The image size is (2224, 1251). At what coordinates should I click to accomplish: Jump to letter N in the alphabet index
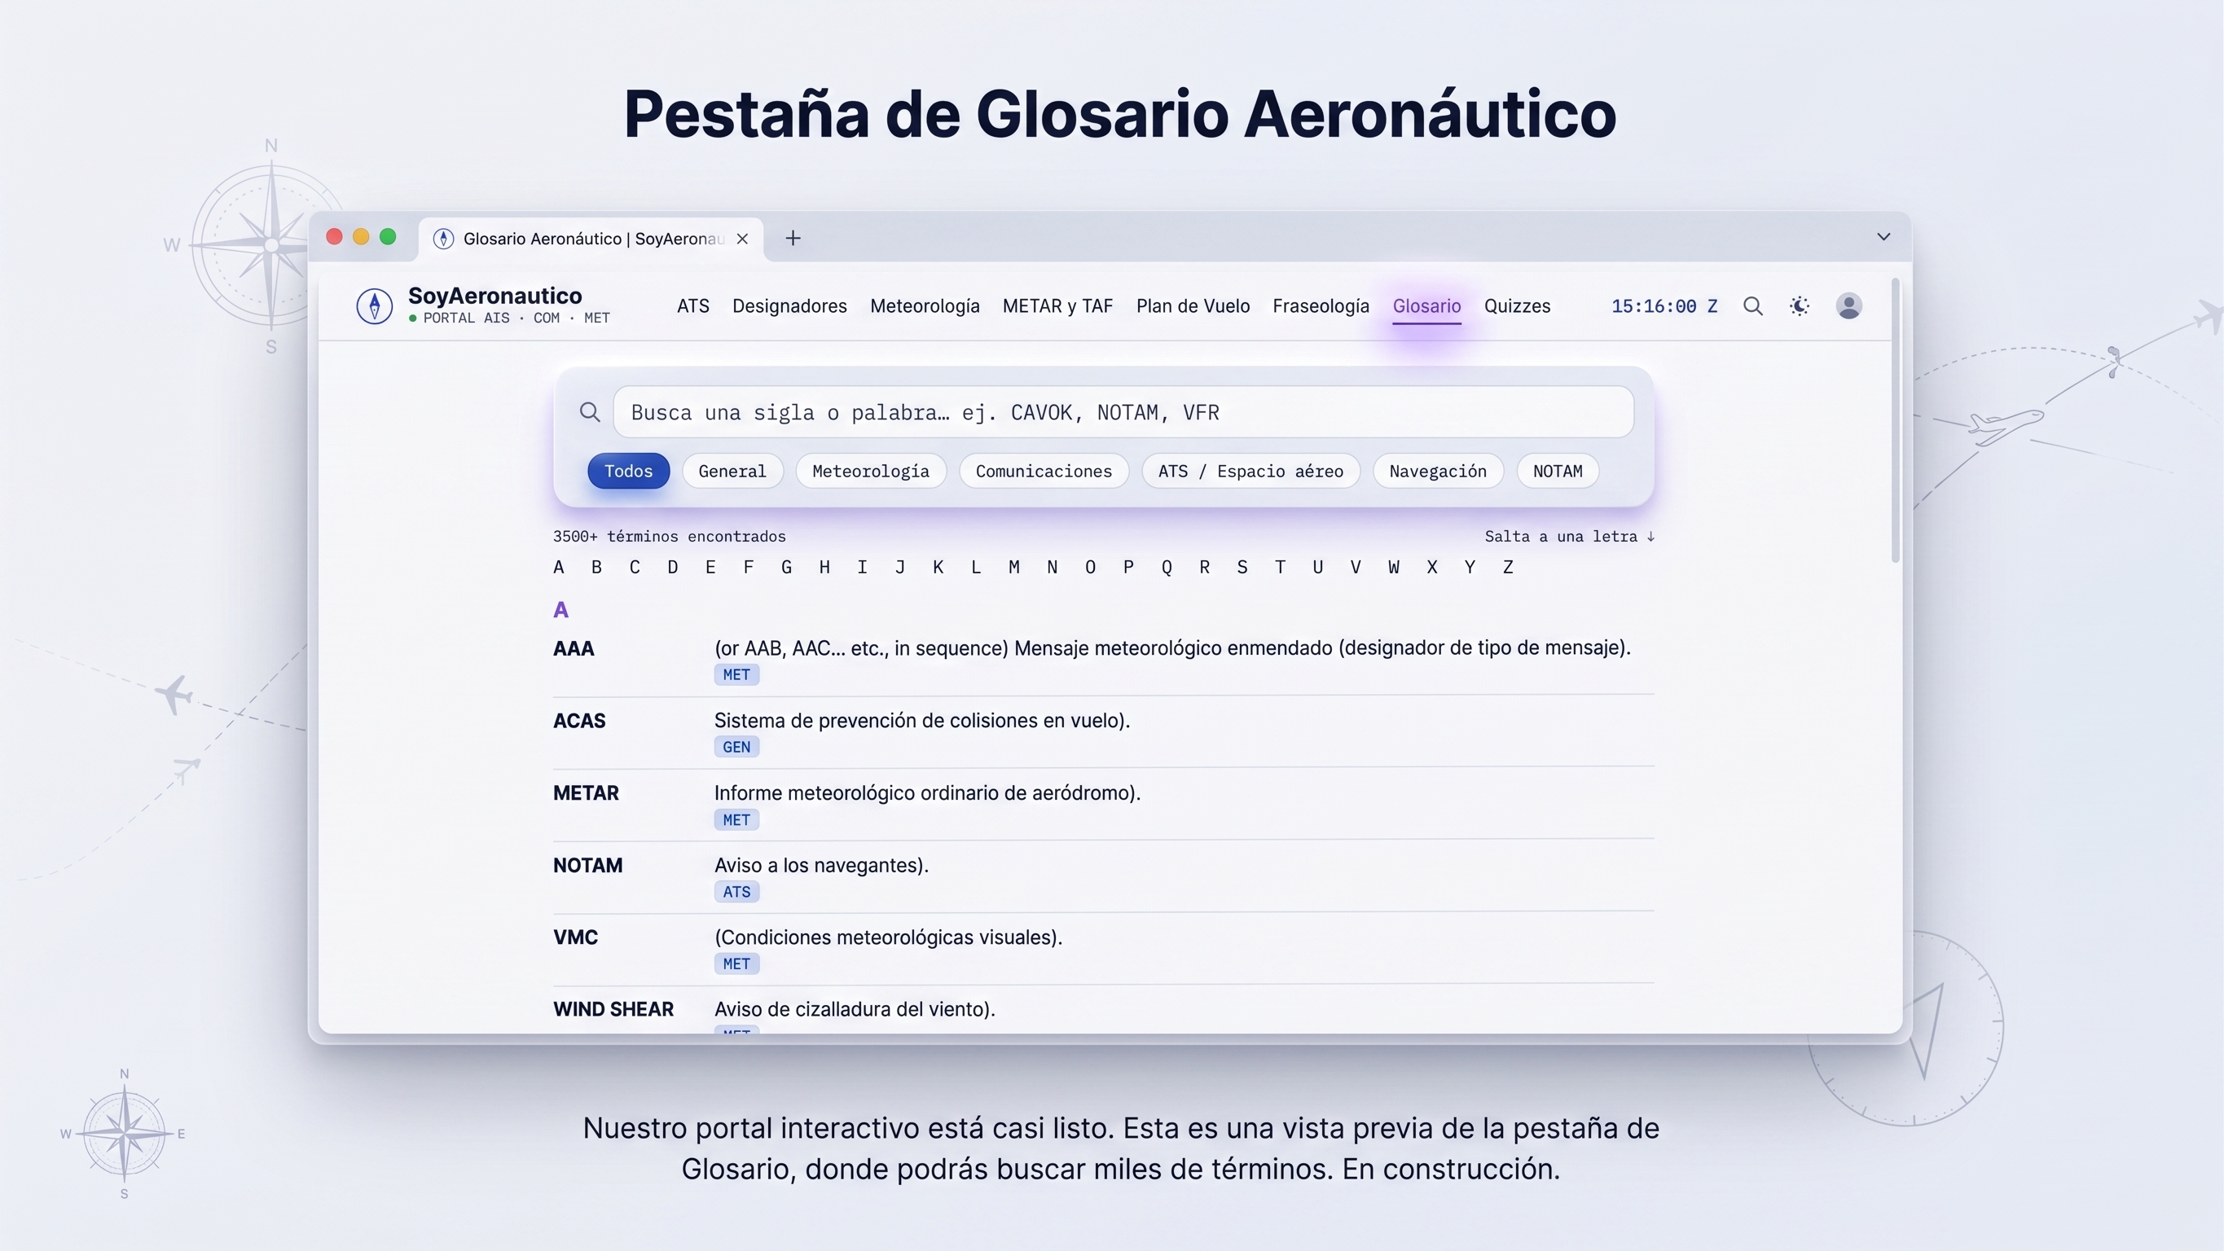tap(1053, 567)
